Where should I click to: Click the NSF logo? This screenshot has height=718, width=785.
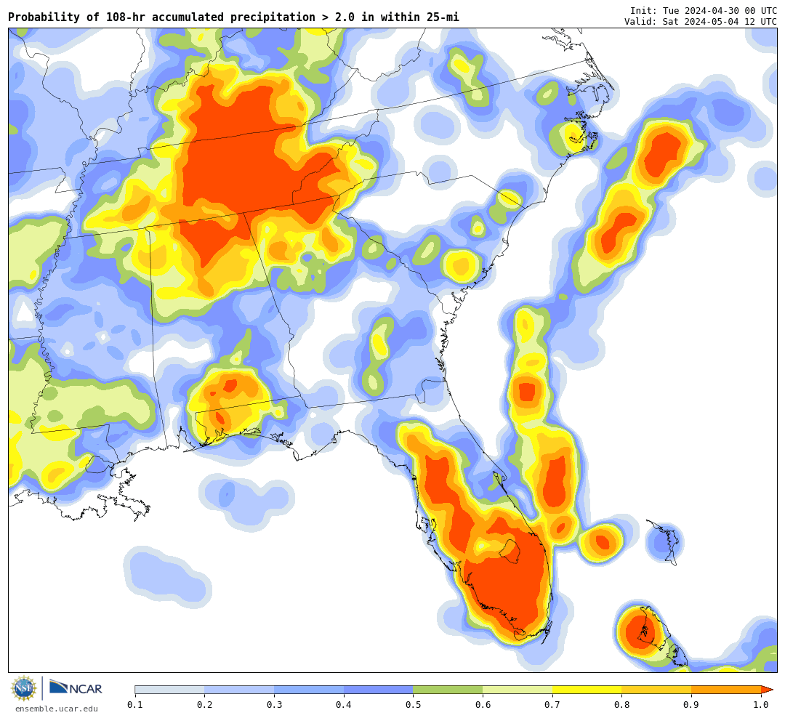tap(24, 688)
